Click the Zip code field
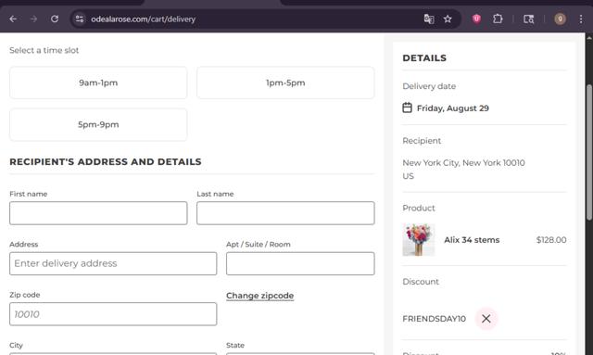 [x=113, y=313]
